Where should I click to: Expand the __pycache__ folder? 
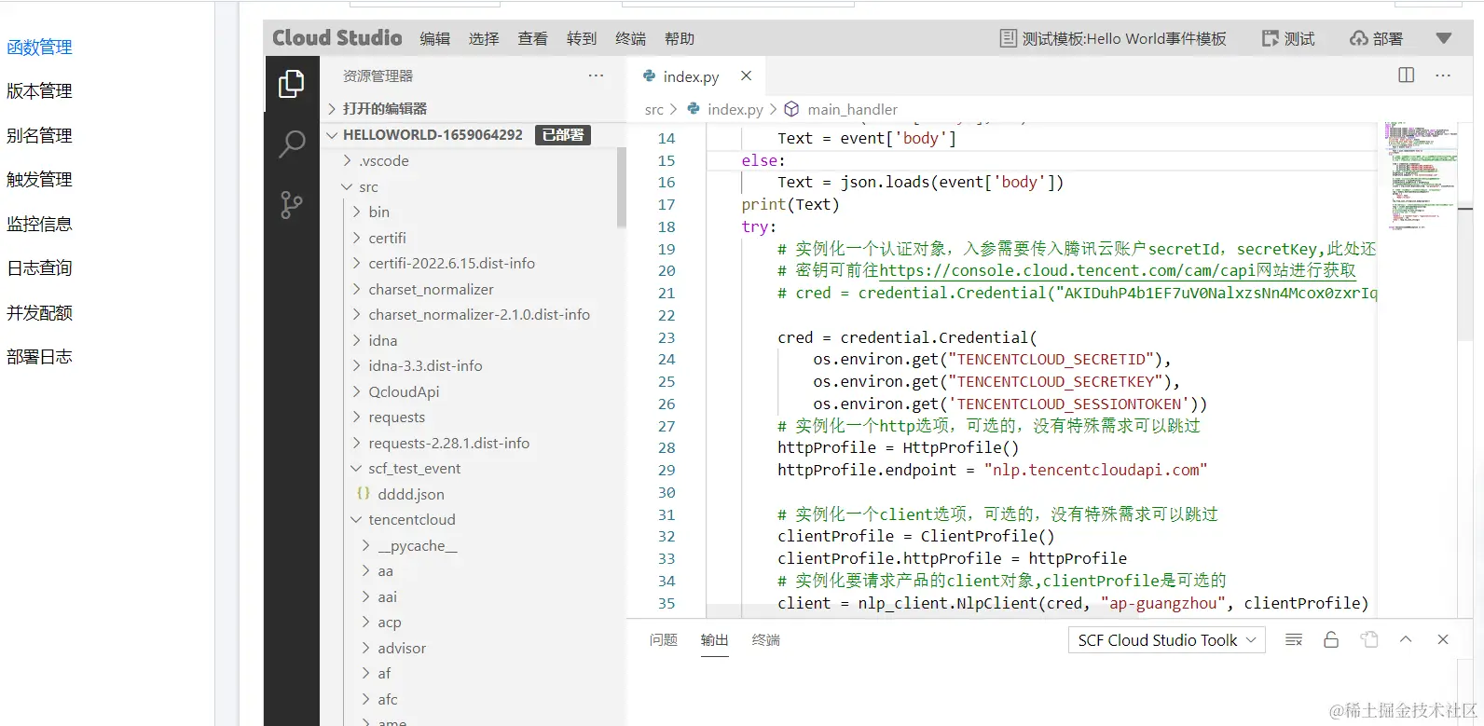pos(469,545)
